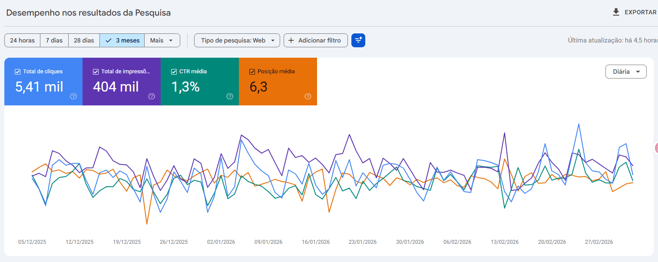Uncheck the CTR média checkbox
Screen dimensions: 658x262
[x=174, y=72]
